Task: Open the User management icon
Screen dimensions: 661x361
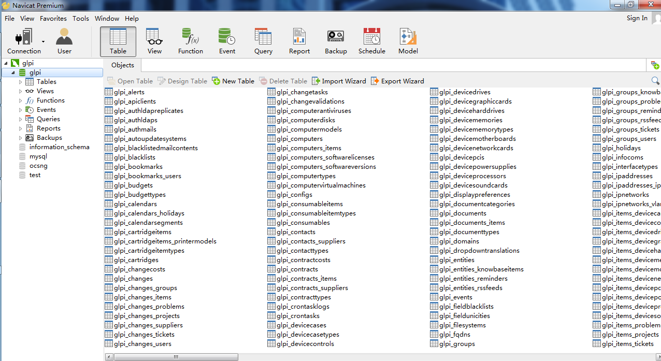Action: point(65,41)
